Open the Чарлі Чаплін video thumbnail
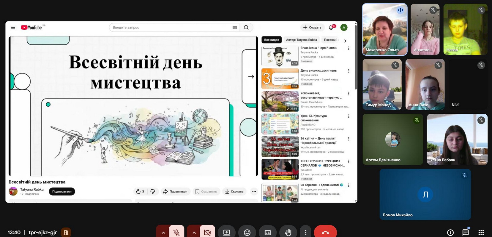The width and height of the screenshot is (492, 237). click(x=280, y=56)
